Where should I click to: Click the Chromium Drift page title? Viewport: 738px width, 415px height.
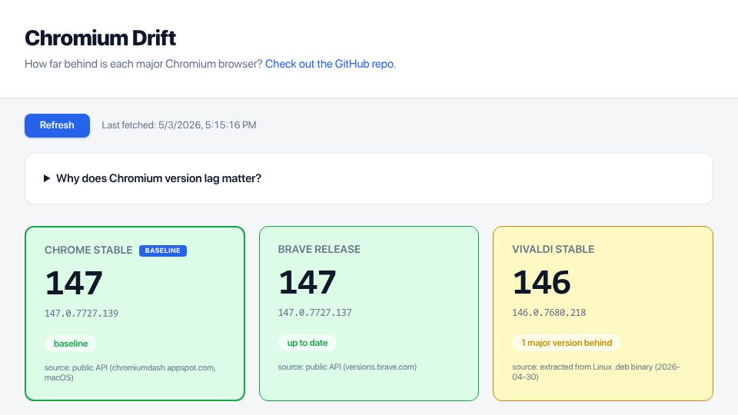pos(100,38)
